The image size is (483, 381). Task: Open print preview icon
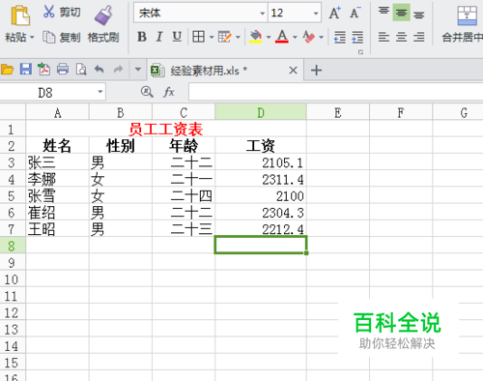(x=81, y=70)
